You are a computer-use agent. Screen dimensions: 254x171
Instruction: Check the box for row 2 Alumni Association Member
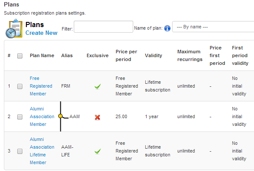(20, 117)
